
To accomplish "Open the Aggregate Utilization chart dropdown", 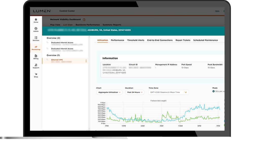I will pos(109,92).
